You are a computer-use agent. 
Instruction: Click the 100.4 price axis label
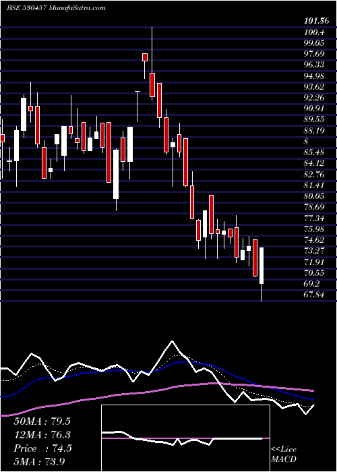pos(314,32)
